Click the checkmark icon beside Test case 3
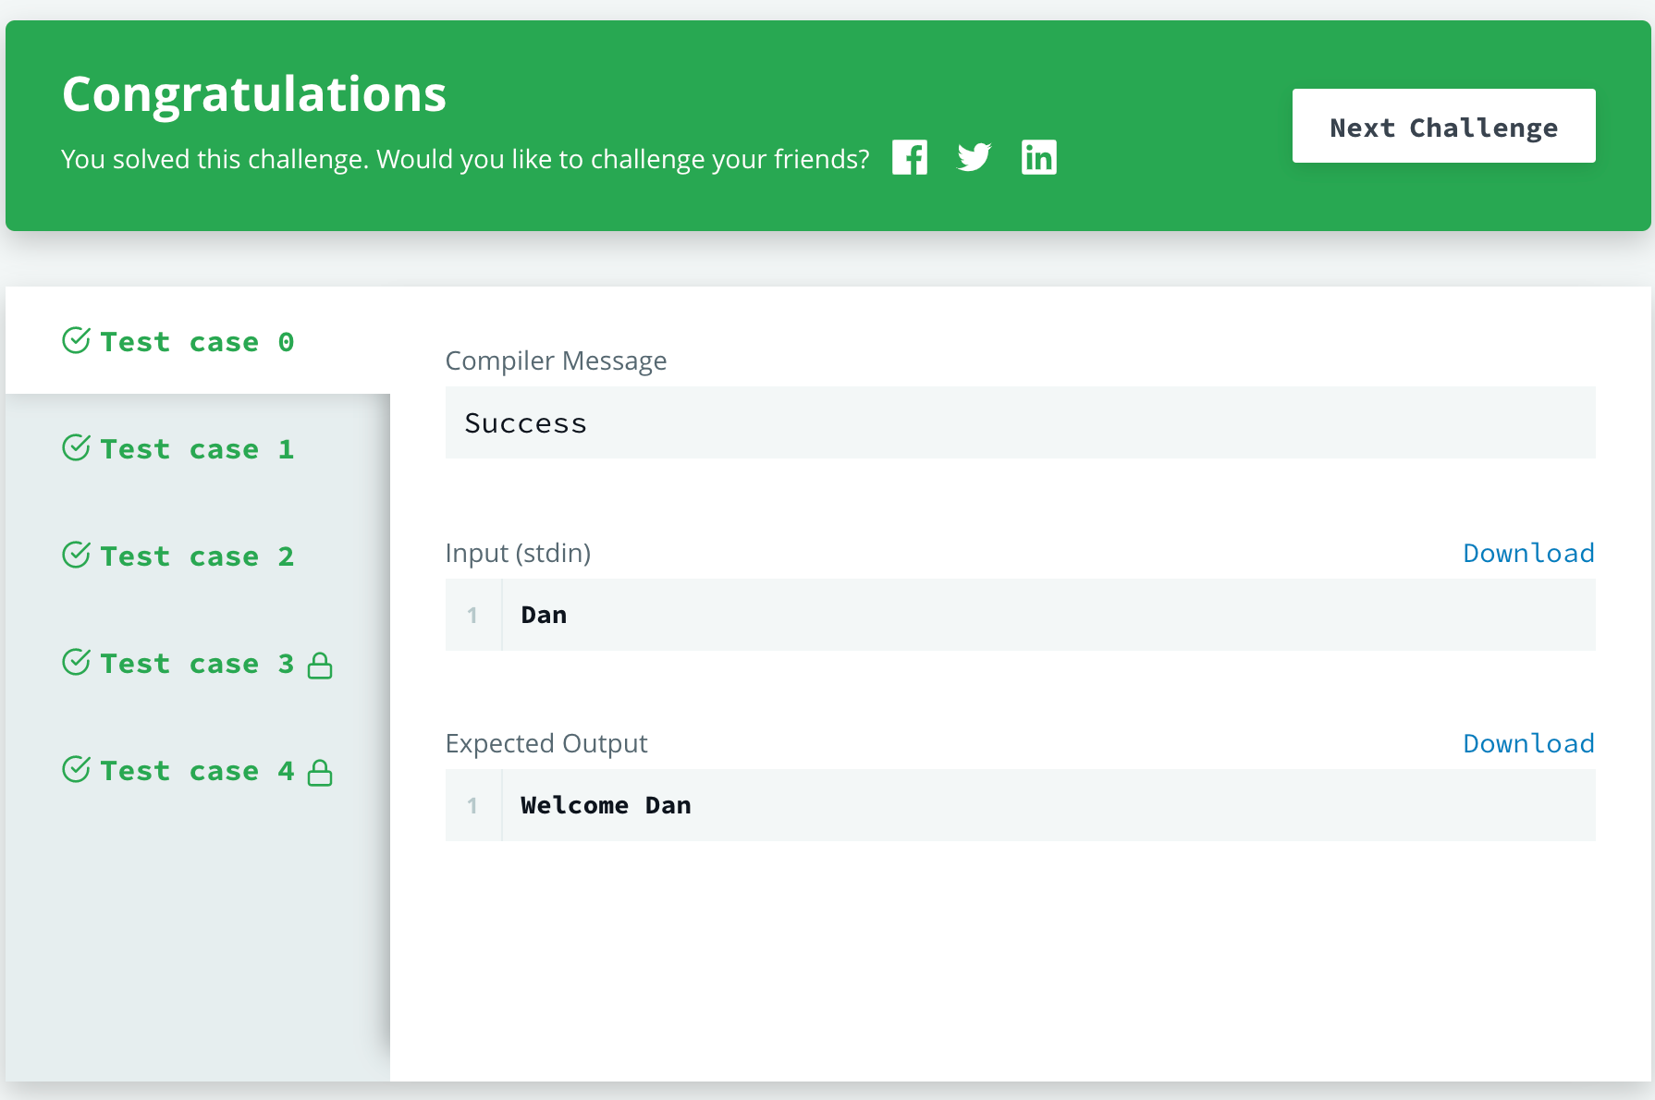This screenshot has height=1100, width=1655. [76, 663]
